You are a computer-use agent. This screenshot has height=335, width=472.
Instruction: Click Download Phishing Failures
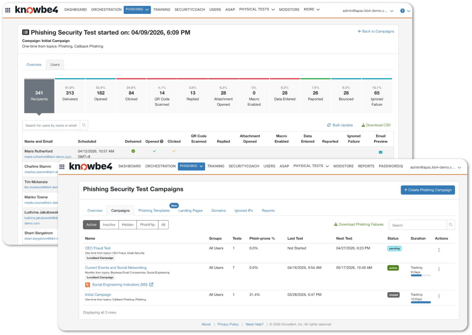click(359, 224)
